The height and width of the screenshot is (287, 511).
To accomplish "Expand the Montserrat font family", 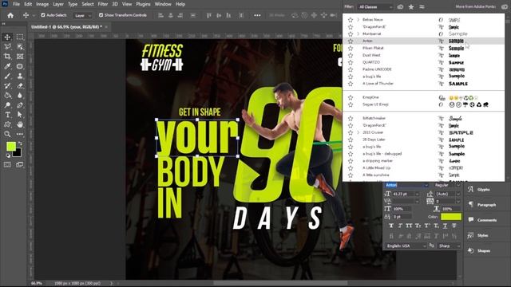I will pyautogui.click(x=358, y=33).
